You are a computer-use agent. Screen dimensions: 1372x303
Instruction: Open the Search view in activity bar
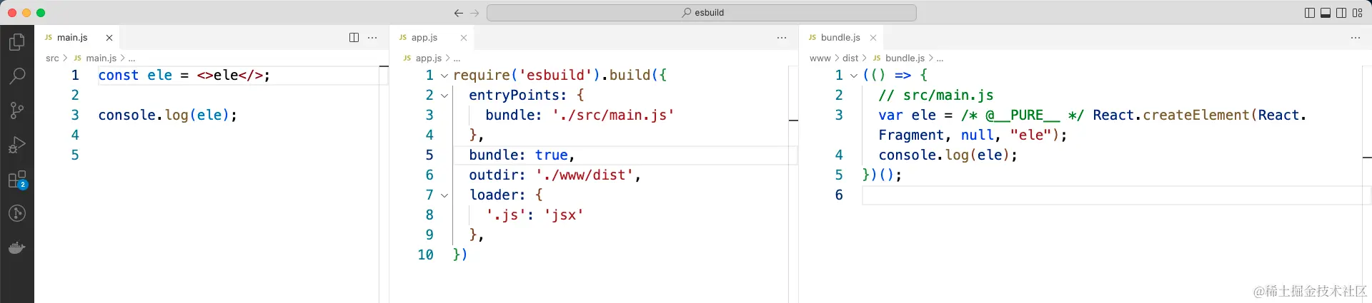(x=17, y=76)
